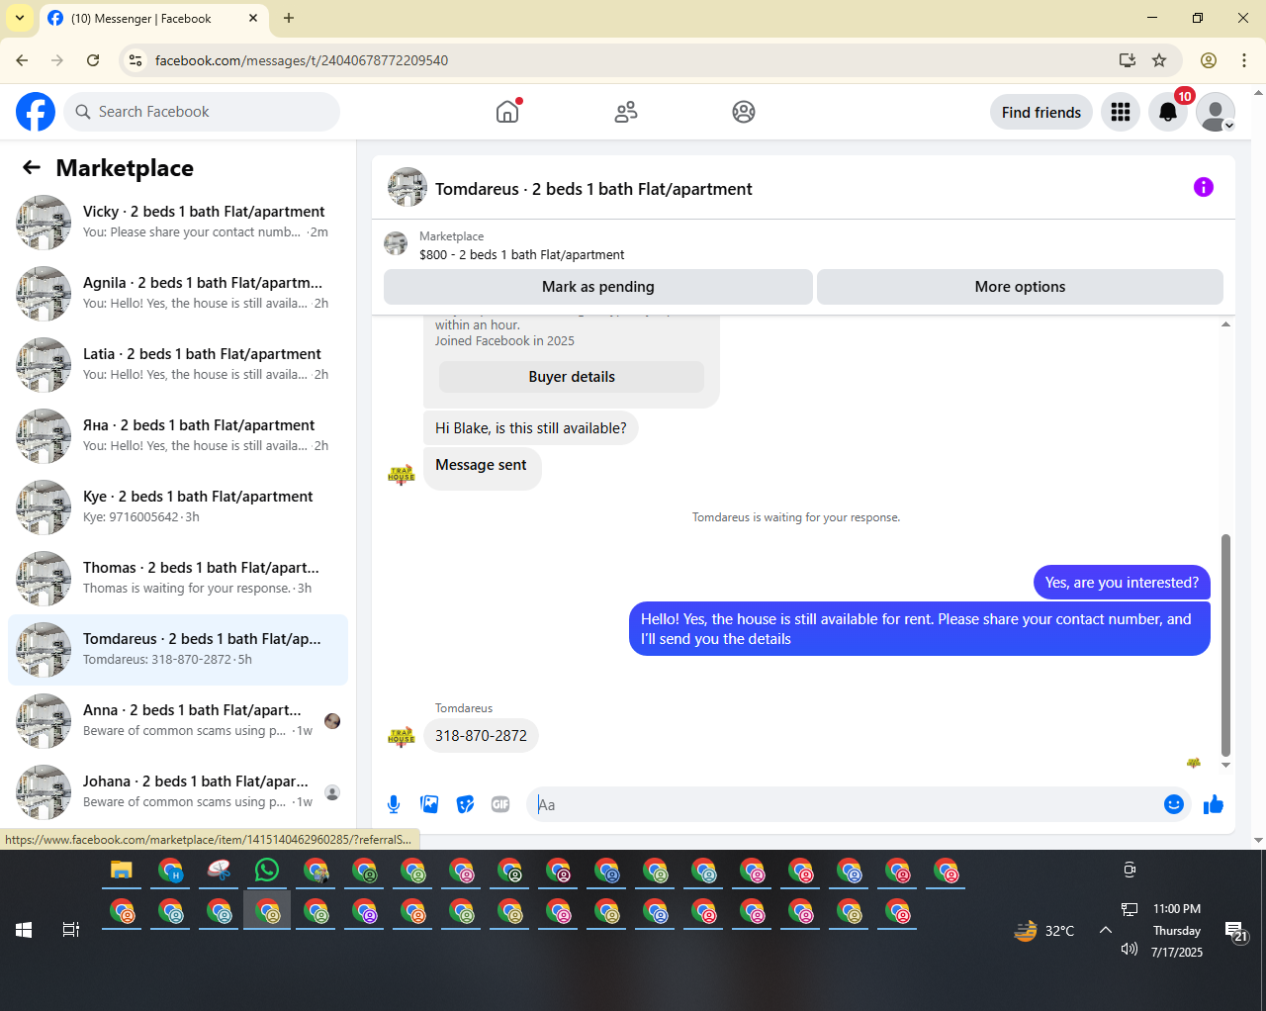Open Яна's conversation in the list

pos(178,436)
